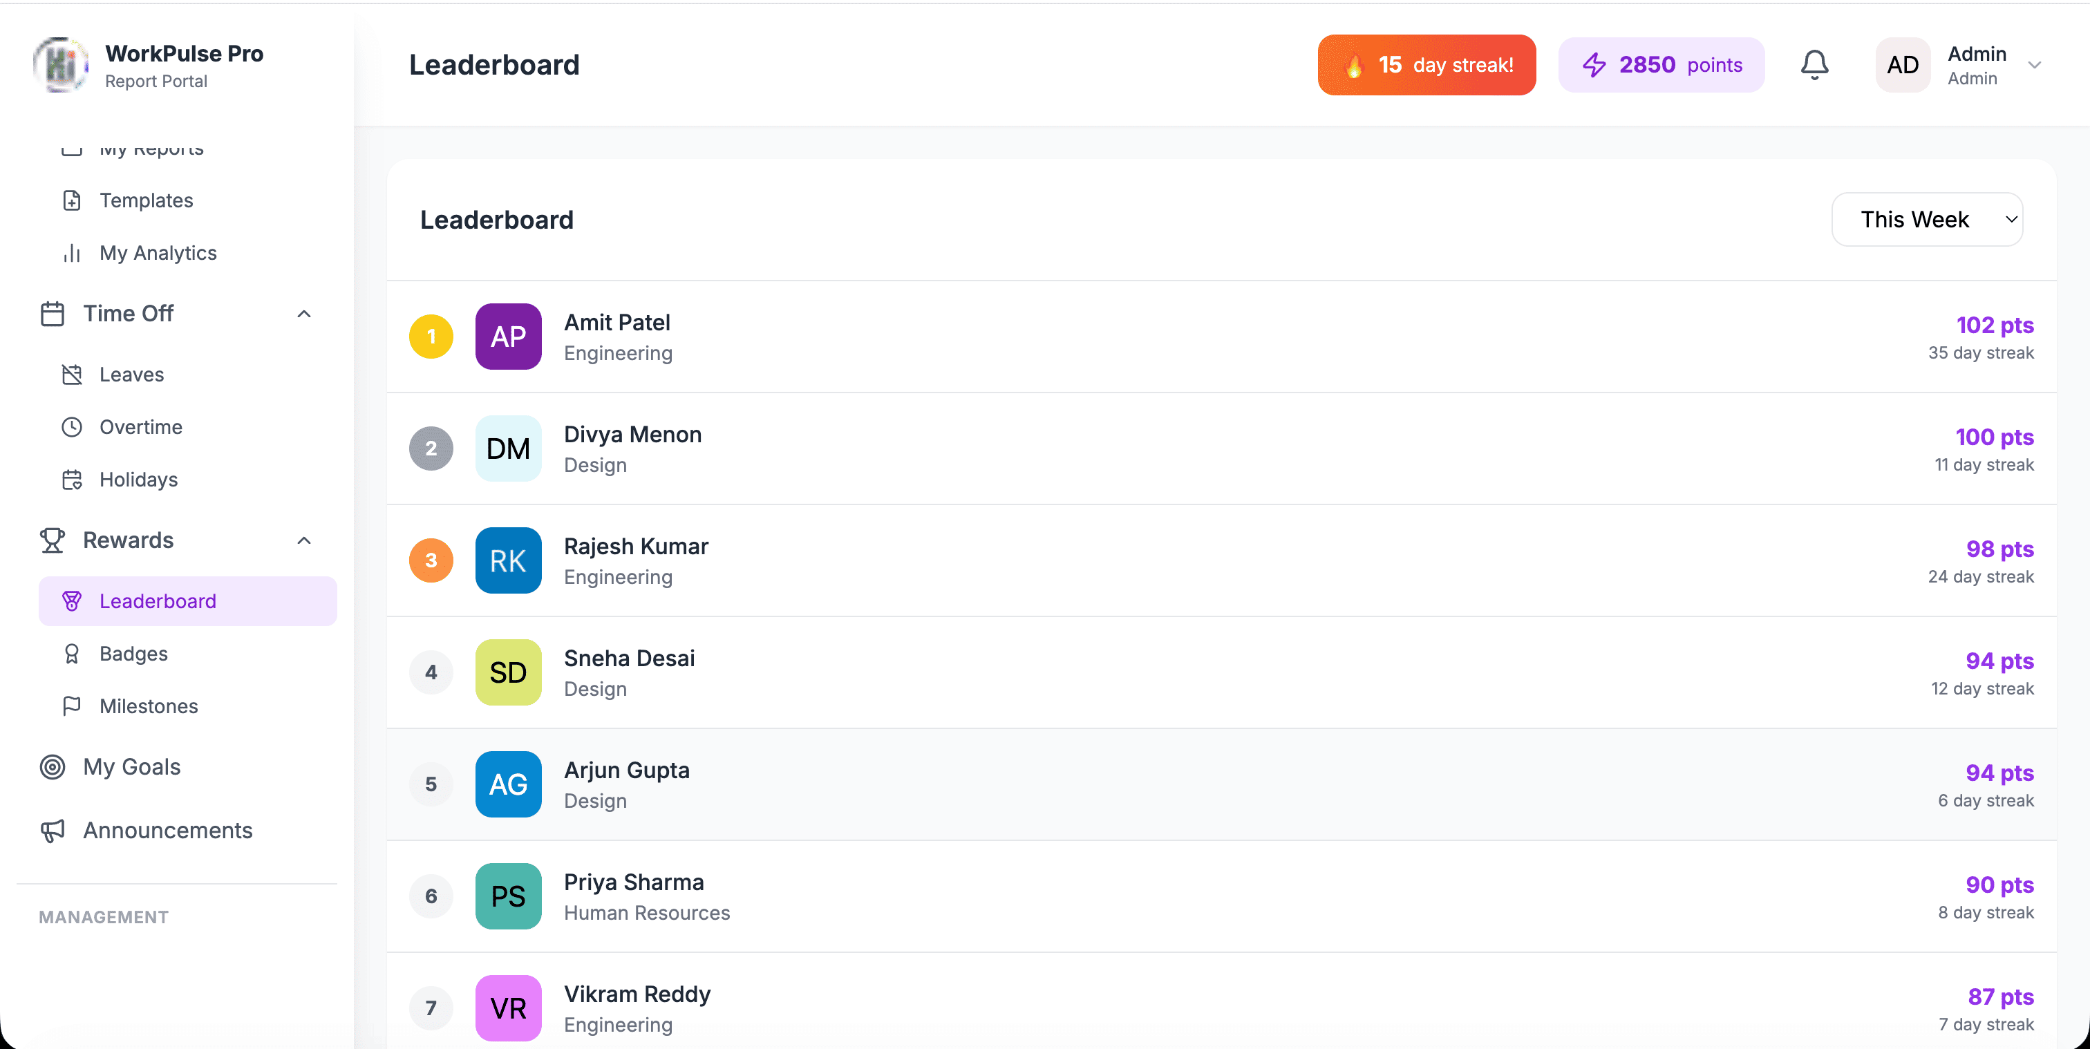The image size is (2090, 1049).
Task: Collapse the Rewards section chevron
Action: pos(304,540)
